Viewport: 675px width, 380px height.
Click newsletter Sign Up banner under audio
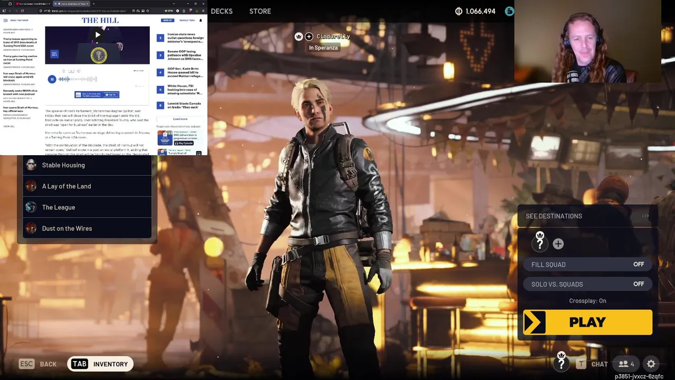pyautogui.click(x=97, y=94)
